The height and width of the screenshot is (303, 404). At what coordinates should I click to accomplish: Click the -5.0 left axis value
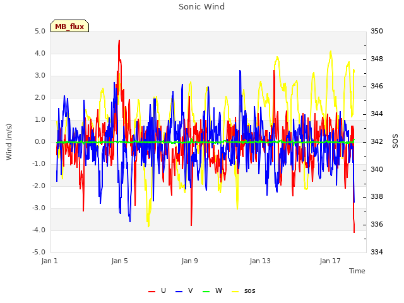click(x=39, y=252)
